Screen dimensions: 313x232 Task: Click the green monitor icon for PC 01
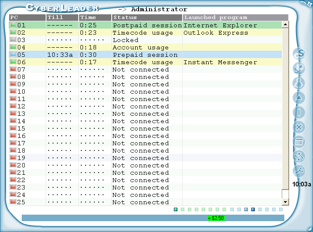click(x=13, y=25)
